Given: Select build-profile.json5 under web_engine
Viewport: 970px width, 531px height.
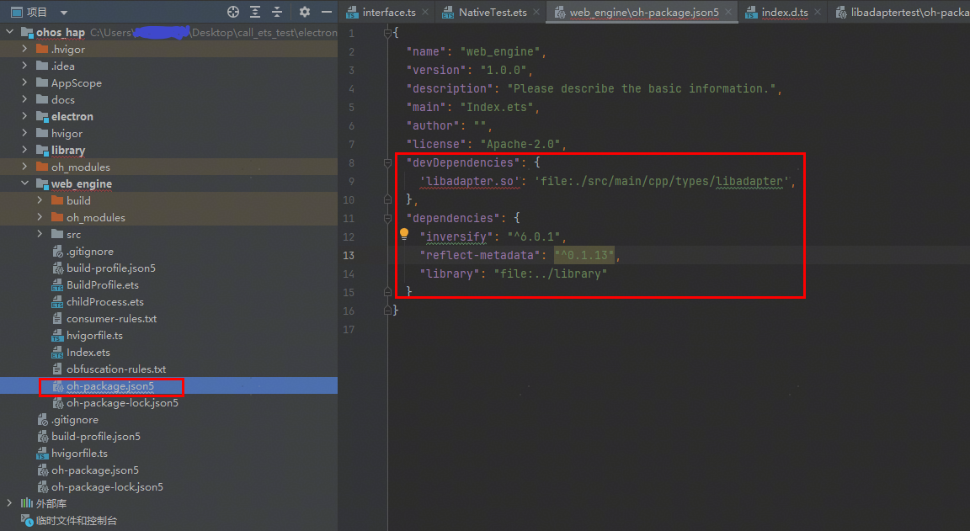Looking at the screenshot, I should pyautogui.click(x=111, y=268).
